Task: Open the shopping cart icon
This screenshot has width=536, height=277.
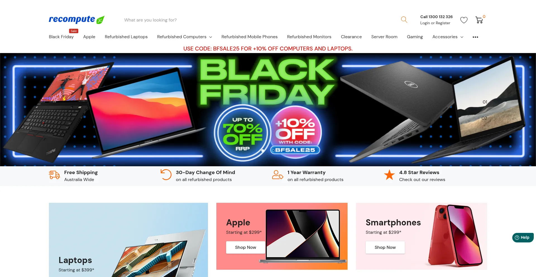Action: click(479, 20)
